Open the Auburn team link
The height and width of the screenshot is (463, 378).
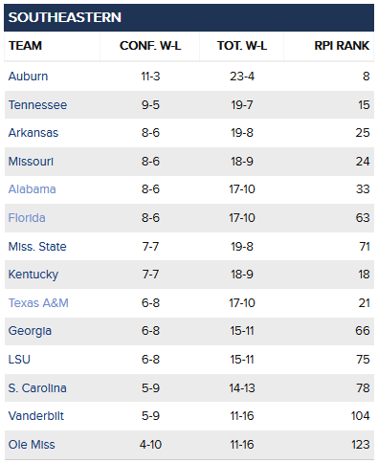pos(28,77)
